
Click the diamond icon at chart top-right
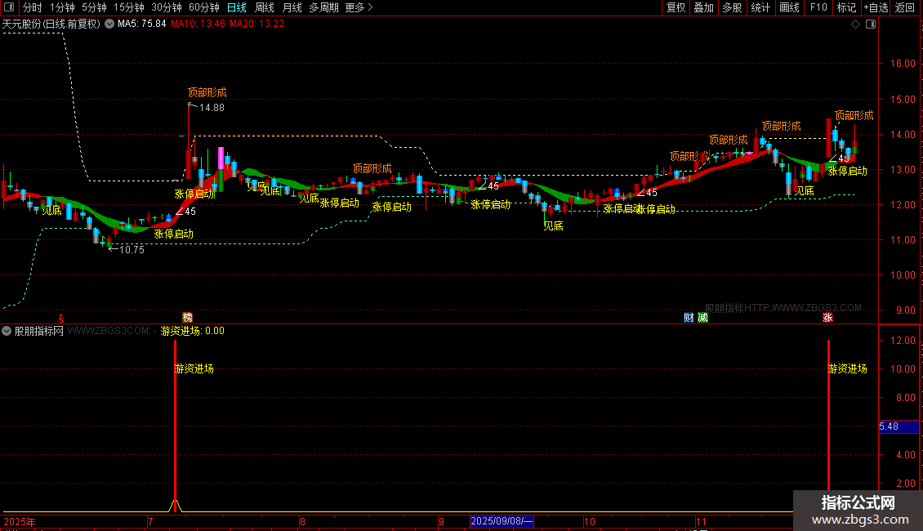coord(855,25)
